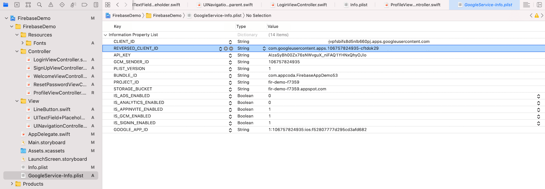This screenshot has height=189, width=545.
Task: Toggle the IS_SIGNIN_ENABLED Boolean value stepper
Action: [x=538, y=123]
